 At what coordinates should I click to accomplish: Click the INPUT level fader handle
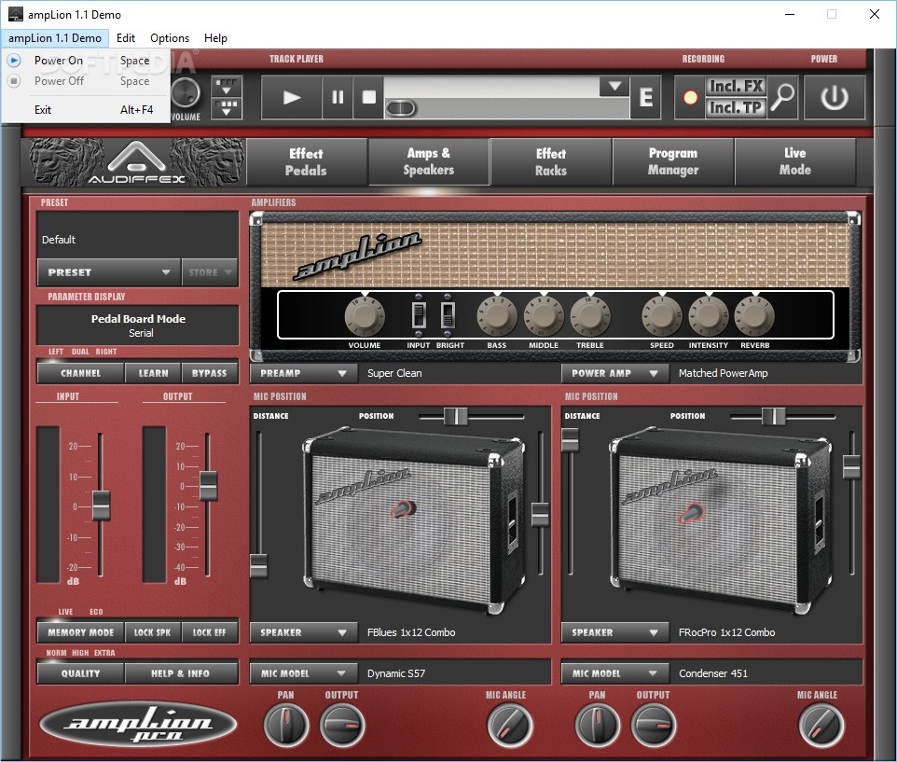pos(102,506)
